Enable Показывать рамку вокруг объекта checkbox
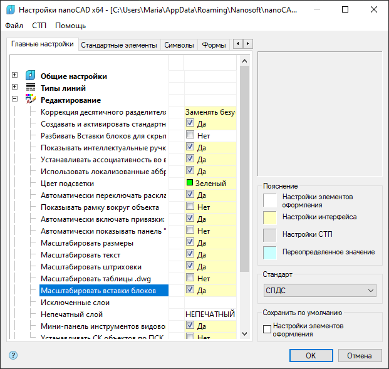The height and width of the screenshot is (369, 389). [x=190, y=207]
